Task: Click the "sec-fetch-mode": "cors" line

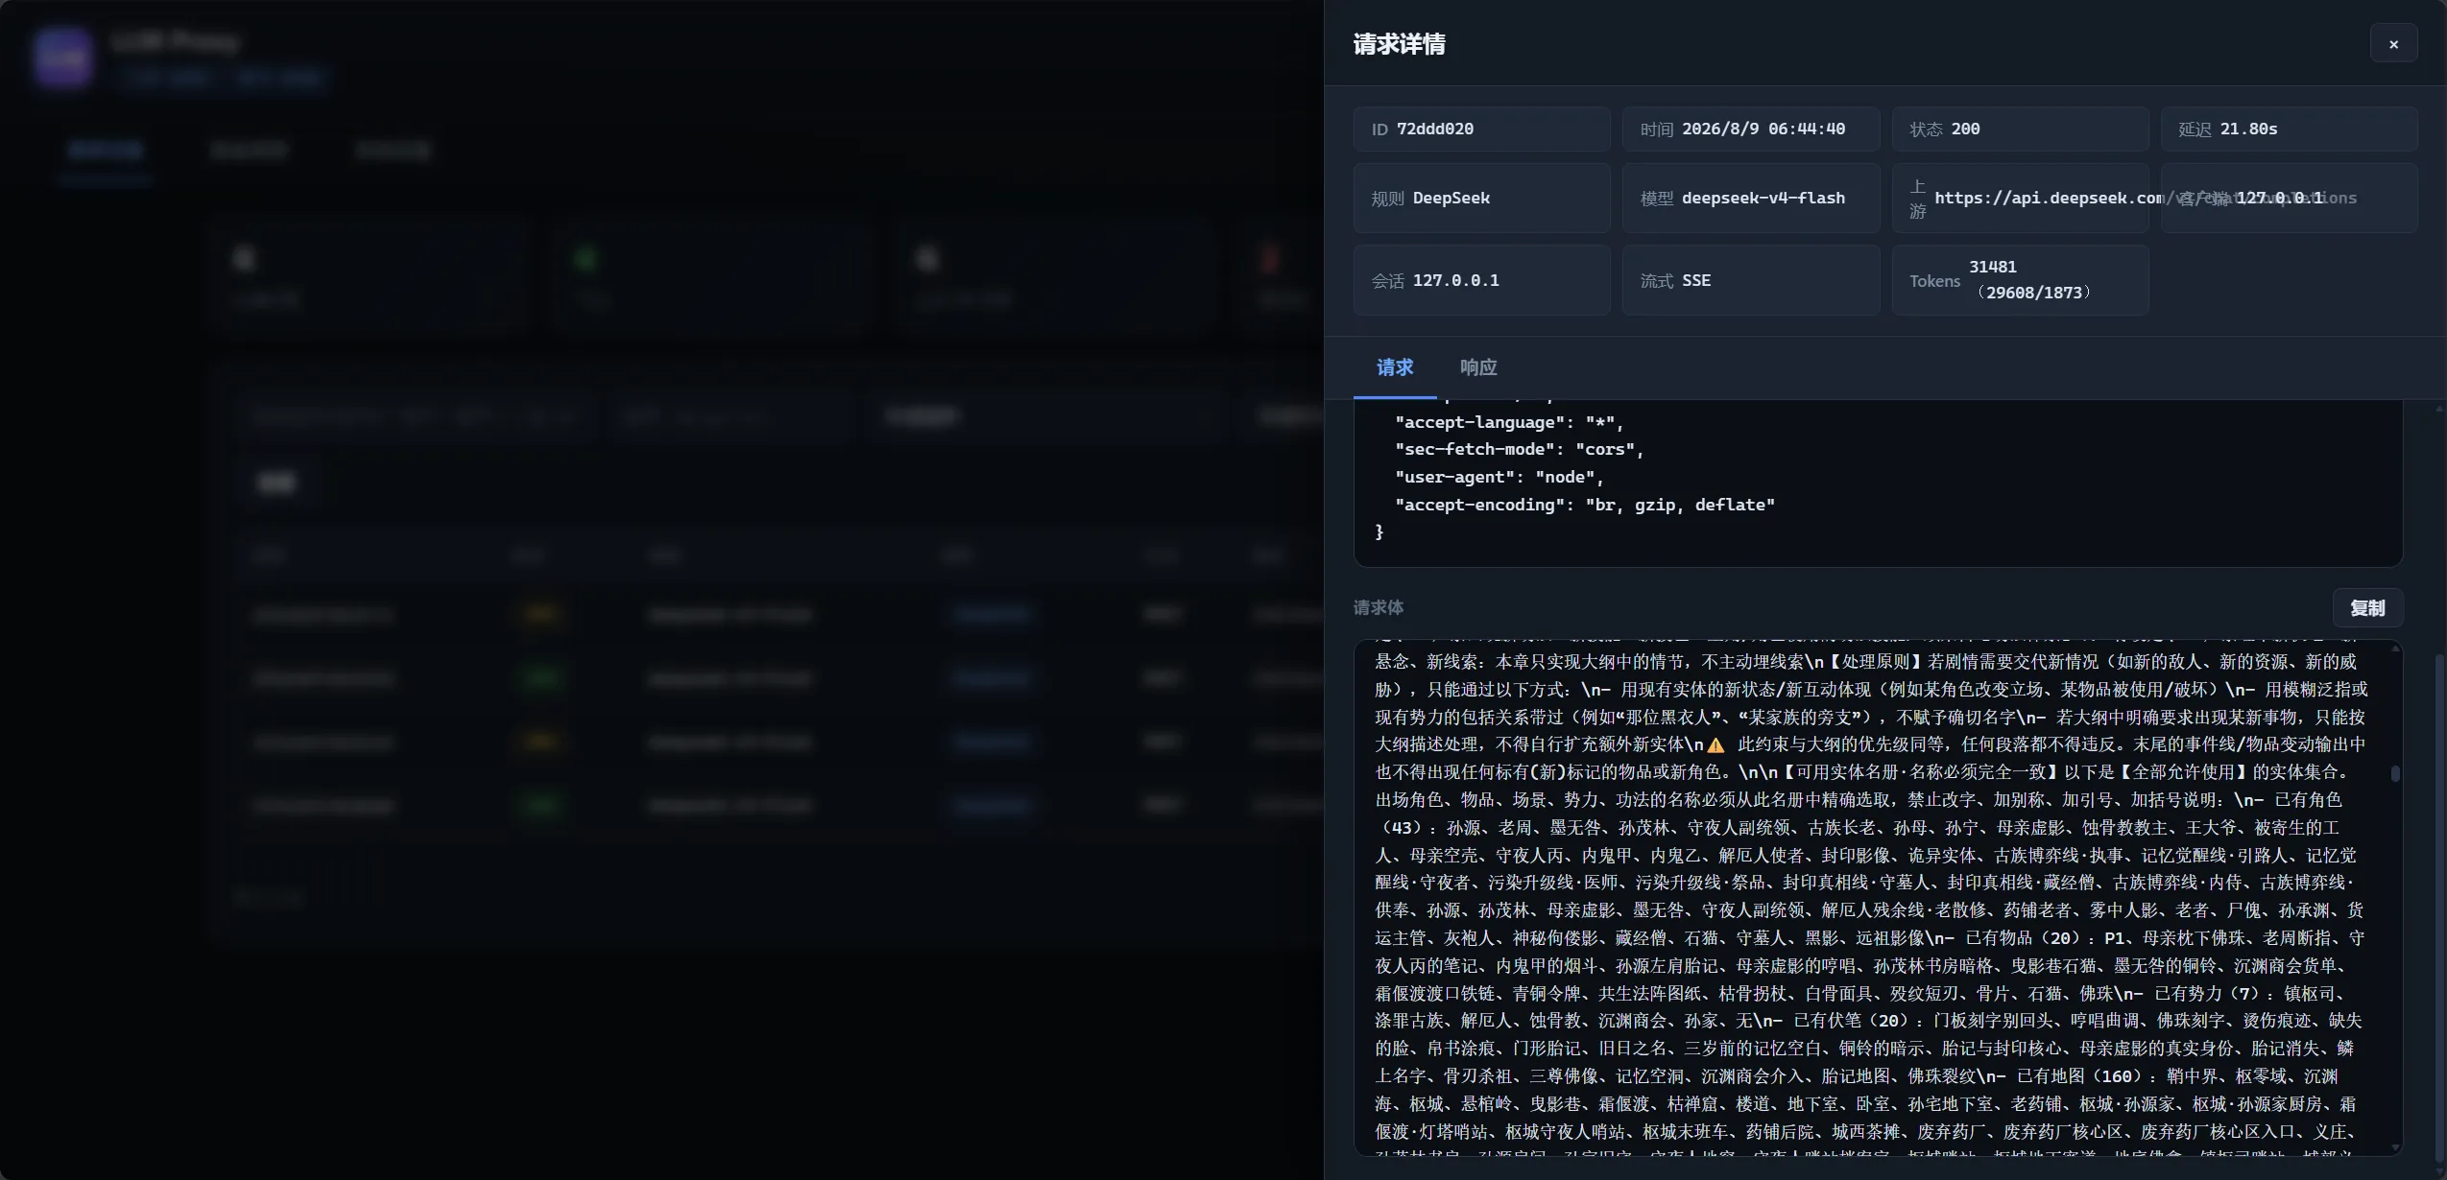Action: point(1520,449)
